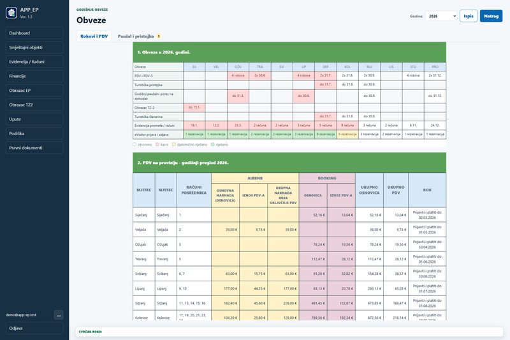This screenshot has width=510, height=340.
Task: Click the Natrag back button
Action: point(491,16)
